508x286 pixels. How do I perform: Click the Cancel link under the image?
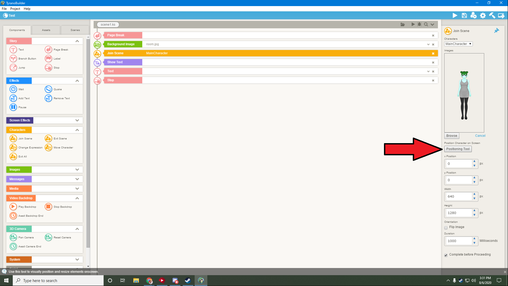tap(480, 136)
